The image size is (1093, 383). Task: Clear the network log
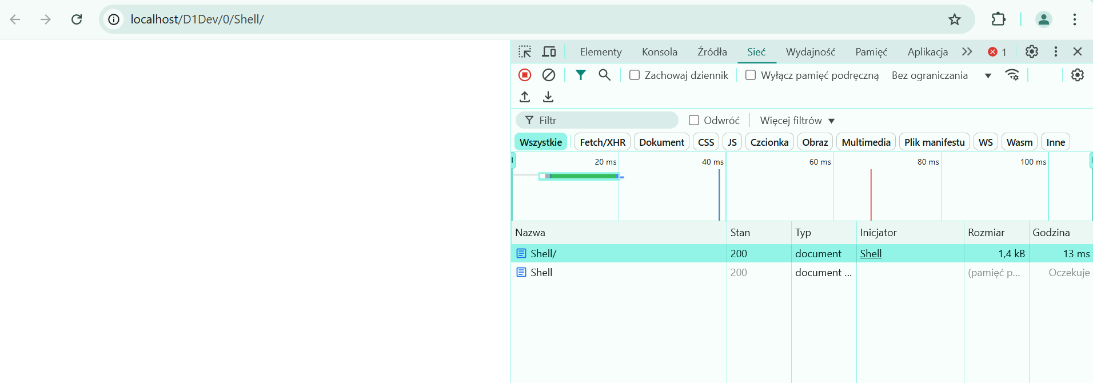point(549,75)
